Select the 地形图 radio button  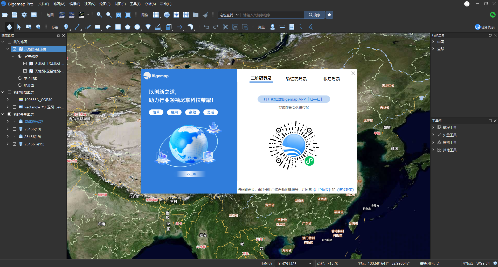pyautogui.click(x=20, y=85)
